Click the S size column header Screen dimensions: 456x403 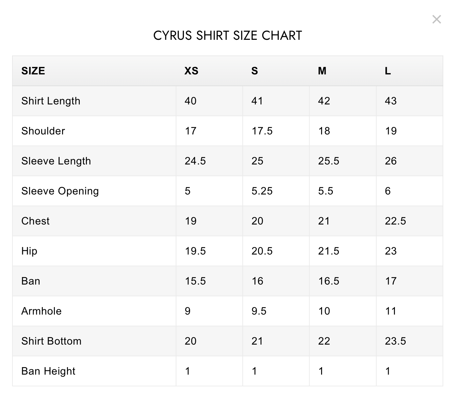(x=255, y=71)
